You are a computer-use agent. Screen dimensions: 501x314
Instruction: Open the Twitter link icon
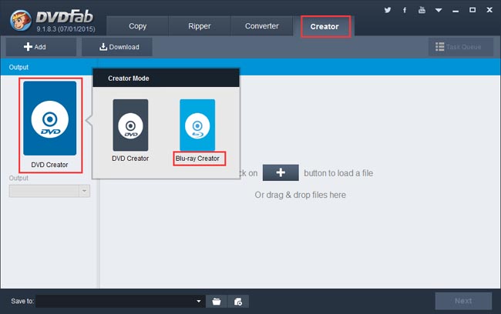pyautogui.click(x=388, y=10)
